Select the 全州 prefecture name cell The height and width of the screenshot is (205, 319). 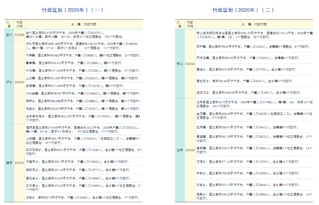click(9, 34)
